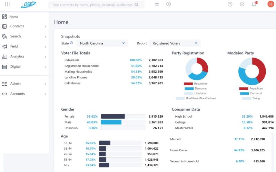Select Contacts in the sidebar

(17, 26)
